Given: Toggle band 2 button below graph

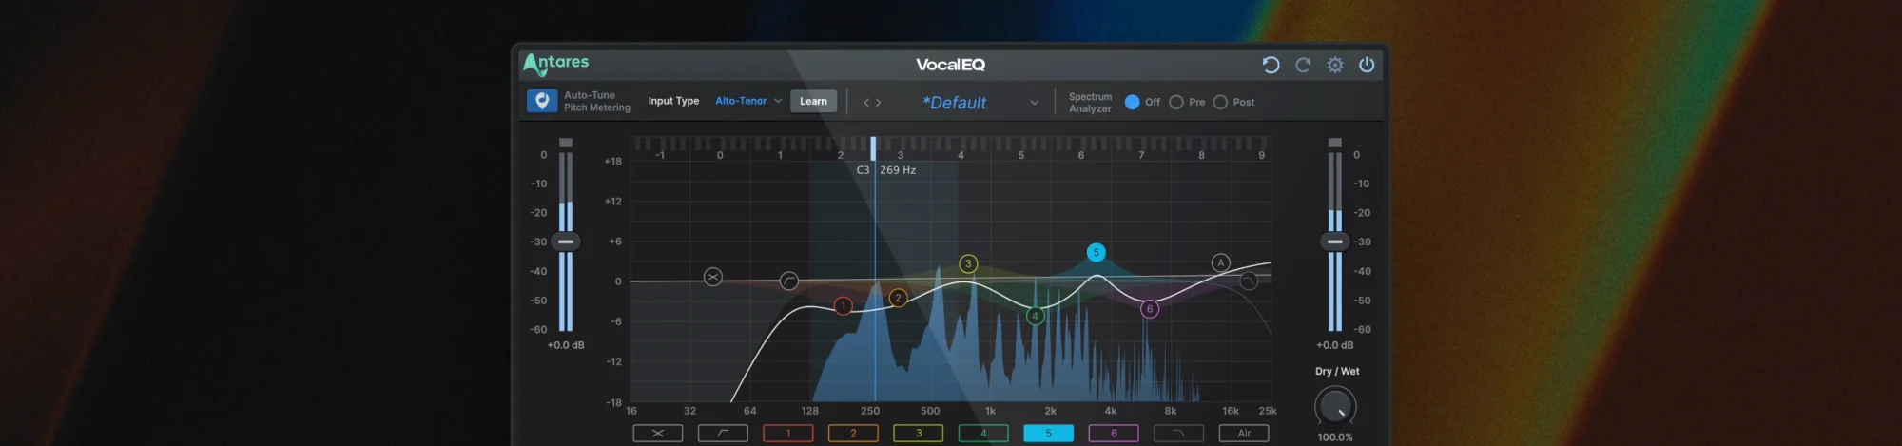Looking at the screenshot, I should [853, 434].
